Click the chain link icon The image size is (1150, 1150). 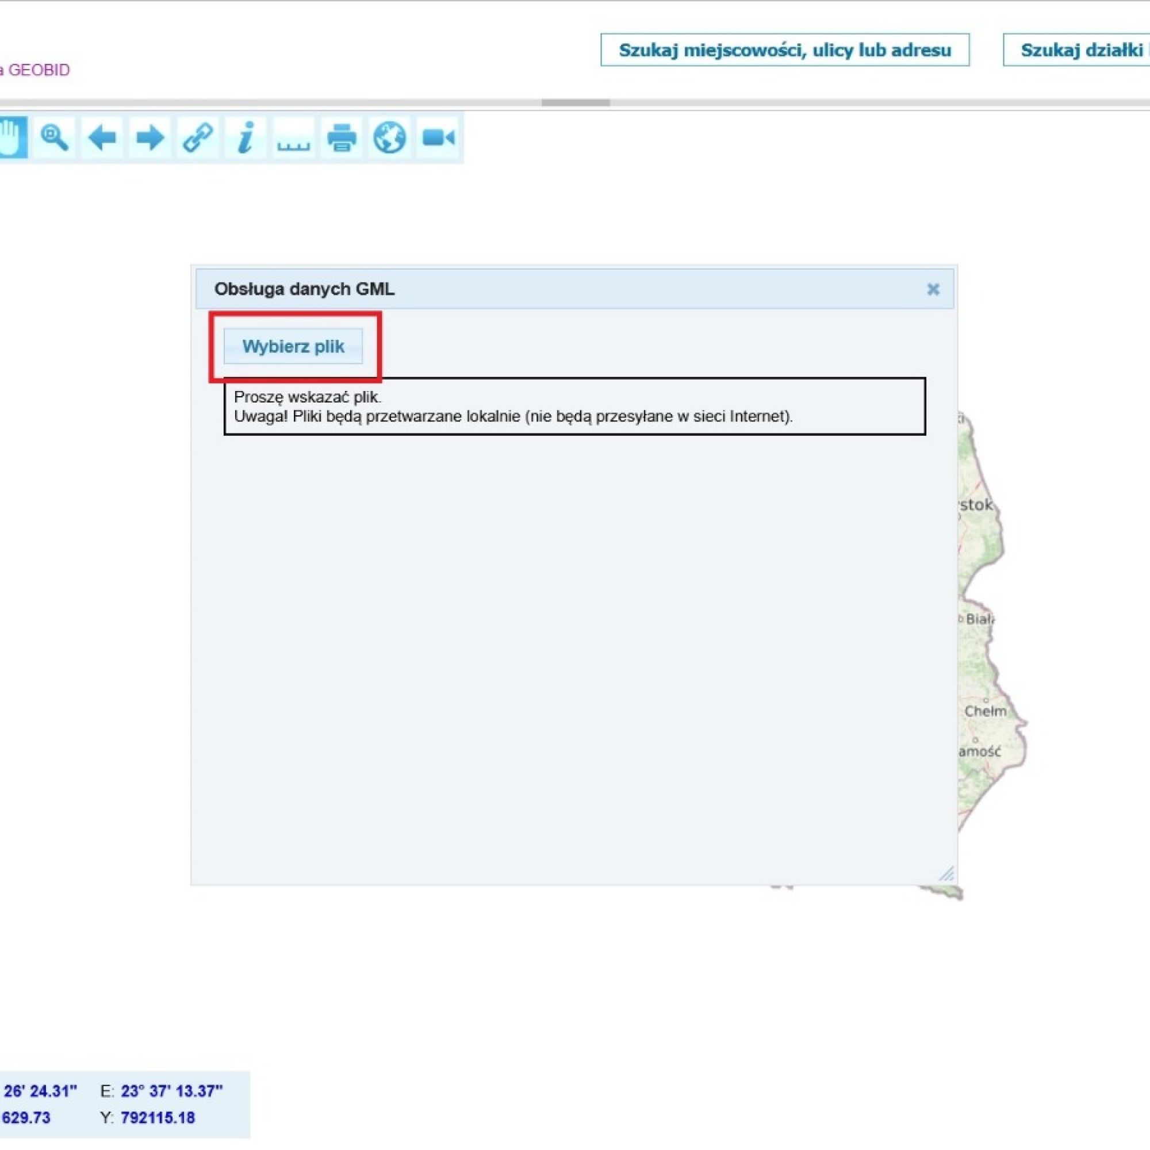198,137
